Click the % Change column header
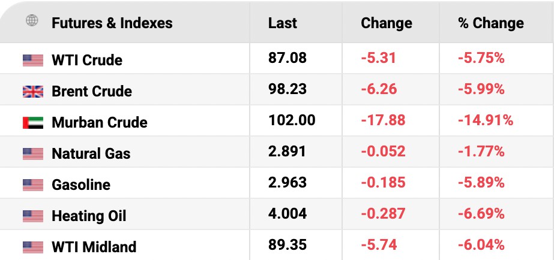 coord(491,23)
